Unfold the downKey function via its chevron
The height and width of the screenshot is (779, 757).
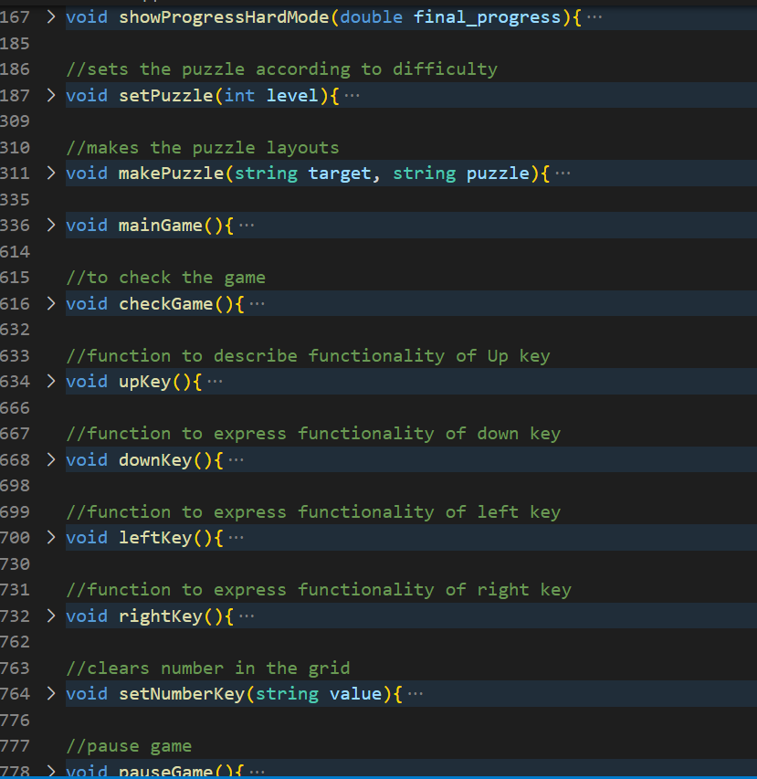50,459
